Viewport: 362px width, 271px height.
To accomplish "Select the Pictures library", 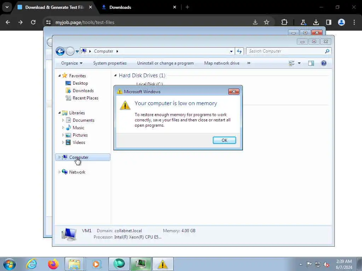I will pos(80,135).
